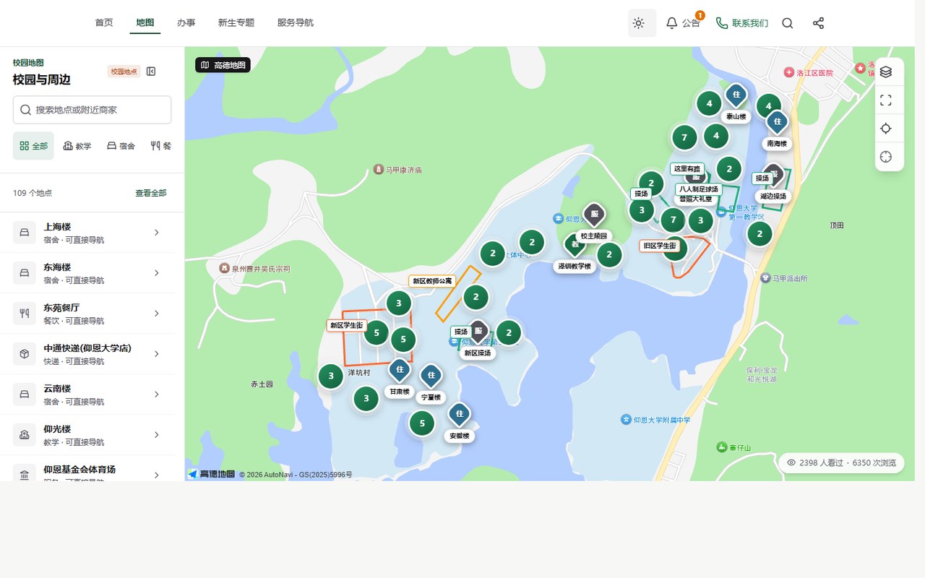Show only 宿舍 dormitory places

pyautogui.click(x=121, y=146)
